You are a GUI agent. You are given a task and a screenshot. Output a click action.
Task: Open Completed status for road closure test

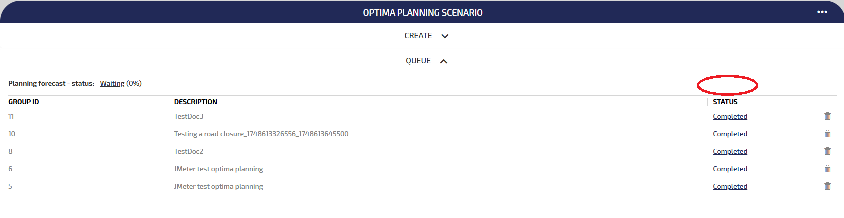pos(730,134)
